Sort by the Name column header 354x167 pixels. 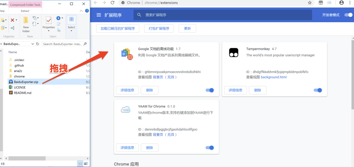point(13,52)
